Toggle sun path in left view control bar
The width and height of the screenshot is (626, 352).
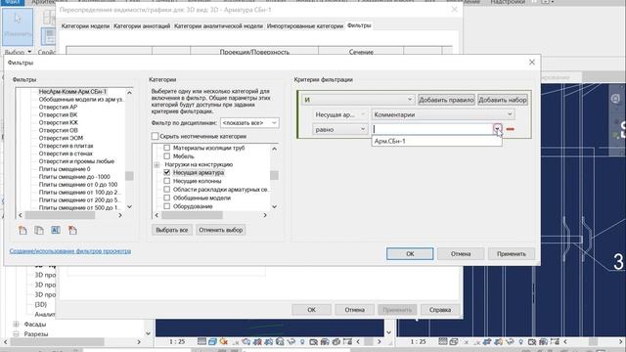224,341
